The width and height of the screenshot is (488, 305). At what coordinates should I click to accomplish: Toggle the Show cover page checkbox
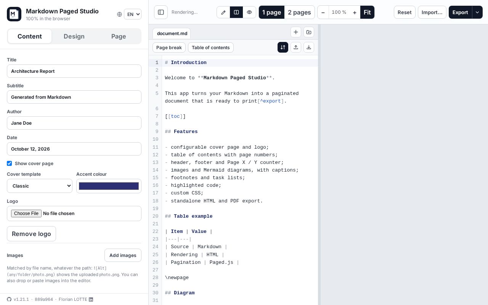(x=10, y=164)
